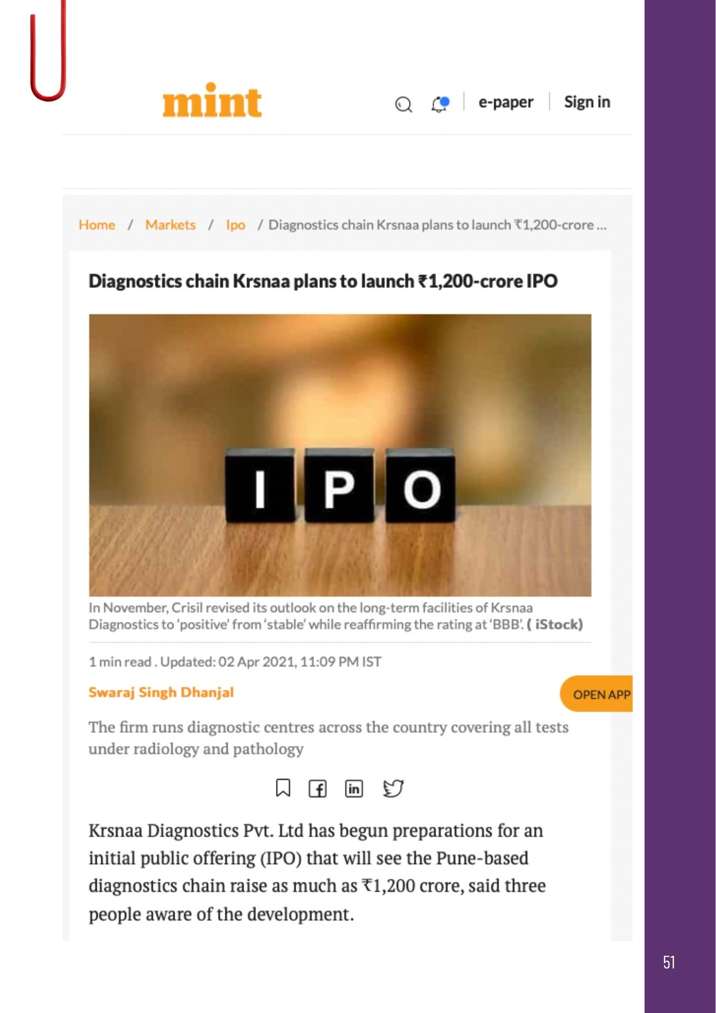The image size is (716, 1013).
Task: Open the notifications bell icon
Action: point(440,104)
